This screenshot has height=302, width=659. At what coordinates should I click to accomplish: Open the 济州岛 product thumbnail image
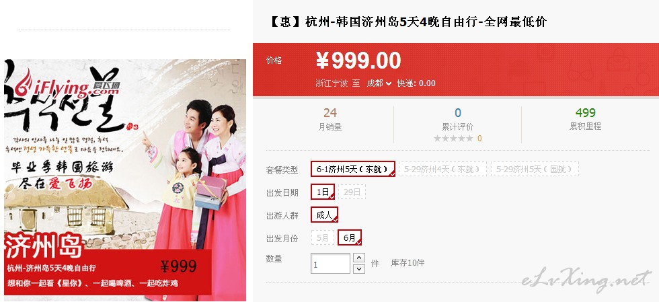pos(125,180)
